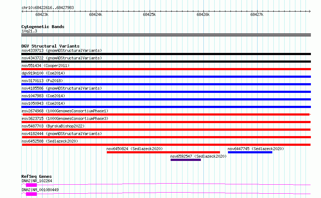Click the 68424k ruler tick label
Image resolution: width=321 pixels, height=198 pixels.
pyautogui.click(x=96, y=14)
